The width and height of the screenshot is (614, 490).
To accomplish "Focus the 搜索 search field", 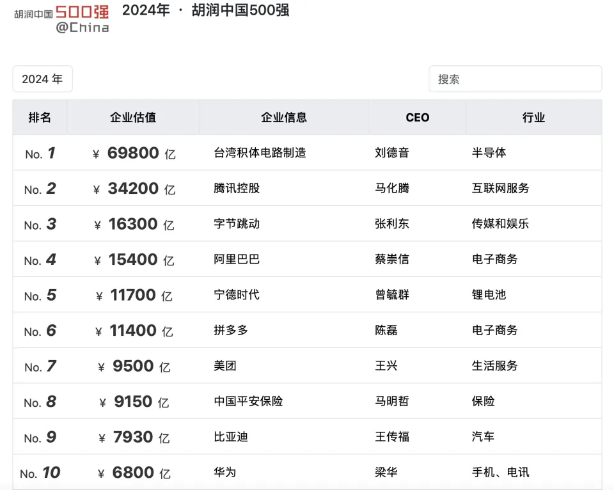I will (x=515, y=79).
